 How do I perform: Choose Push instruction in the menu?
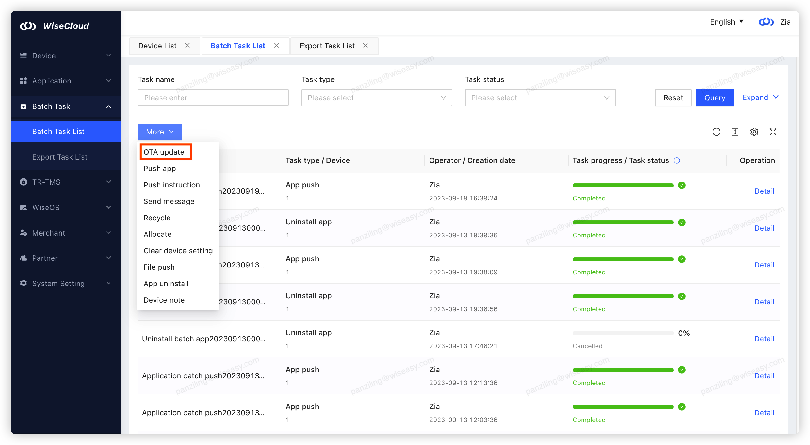(172, 185)
